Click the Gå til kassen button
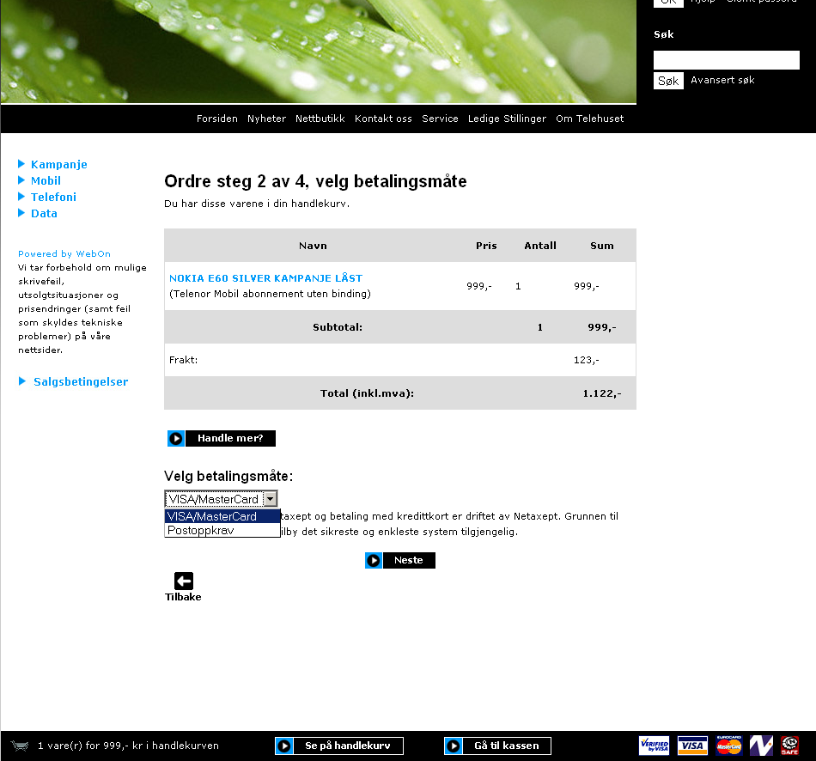The height and width of the screenshot is (761, 816). pyautogui.click(x=497, y=746)
